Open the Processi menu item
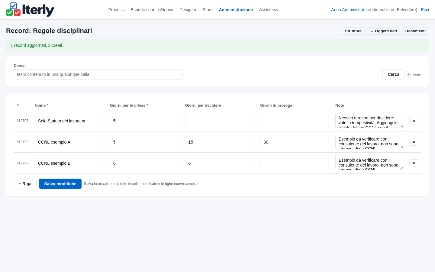 116,10
